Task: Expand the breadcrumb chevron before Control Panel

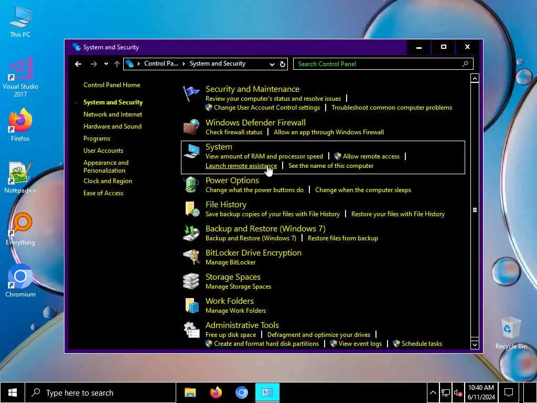Action: (x=138, y=63)
